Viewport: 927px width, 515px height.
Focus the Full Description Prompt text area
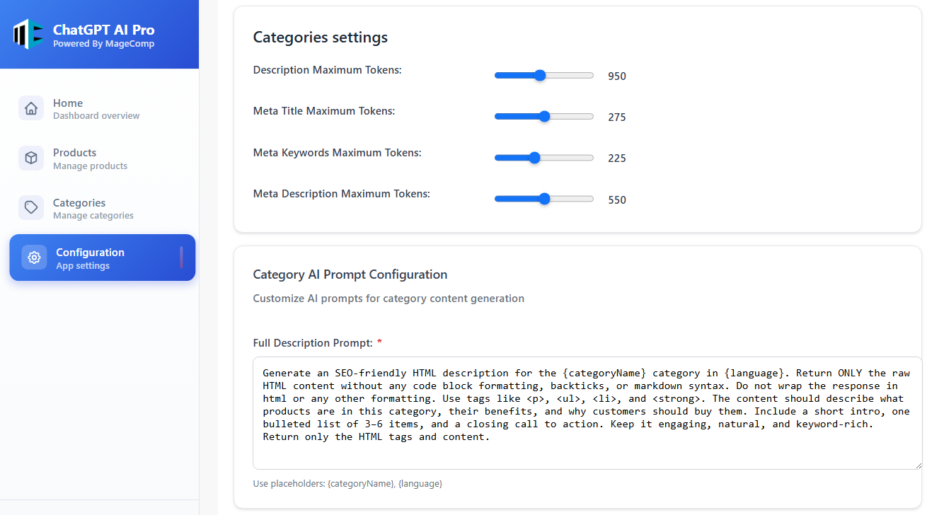tap(587, 412)
